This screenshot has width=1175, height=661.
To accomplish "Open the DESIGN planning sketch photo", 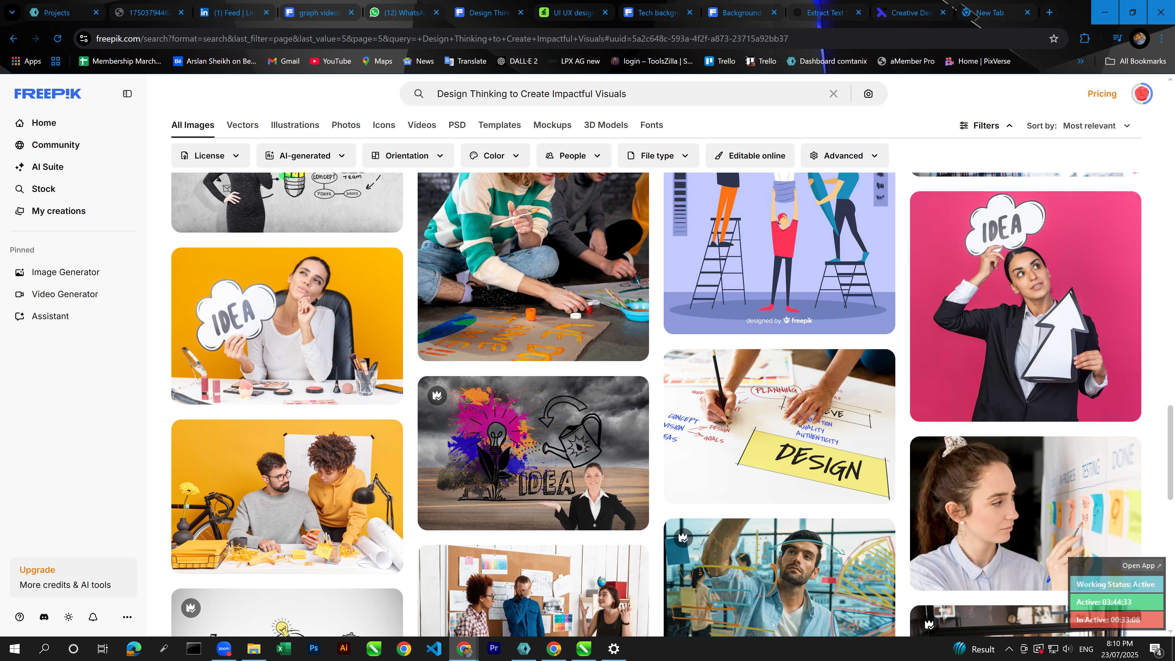I will [779, 426].
